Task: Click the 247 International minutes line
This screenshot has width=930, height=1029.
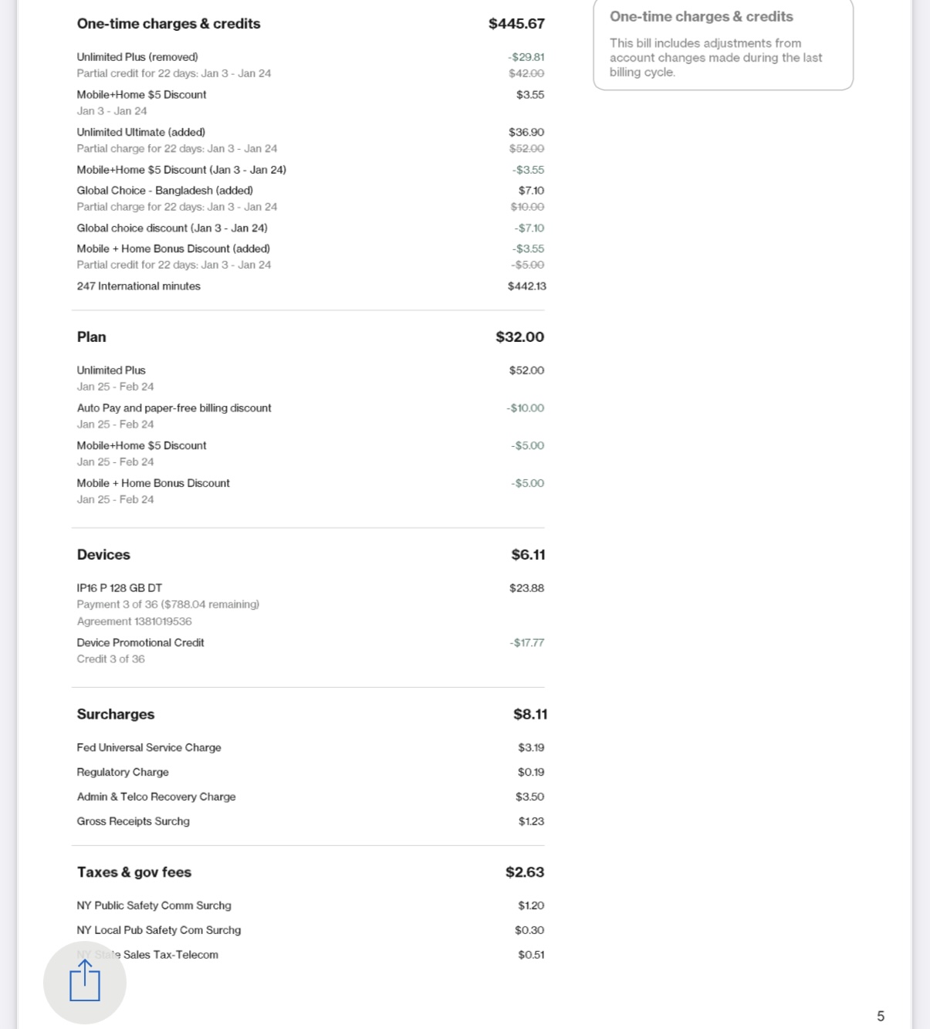Action: tap(139, 286)
